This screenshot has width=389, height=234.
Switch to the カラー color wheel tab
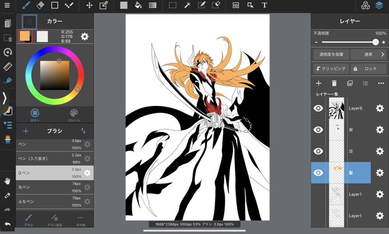click(35, 115)
